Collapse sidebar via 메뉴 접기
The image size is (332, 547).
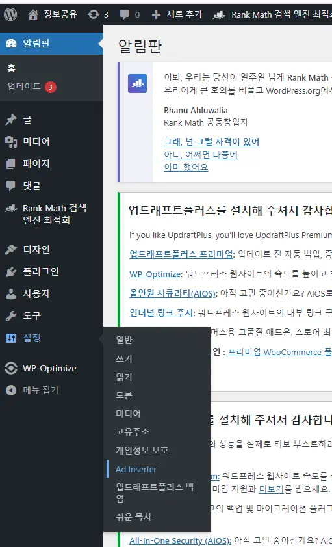click(x=41, y=390)
